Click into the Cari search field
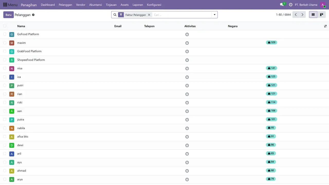 click(x=182, y=15)
